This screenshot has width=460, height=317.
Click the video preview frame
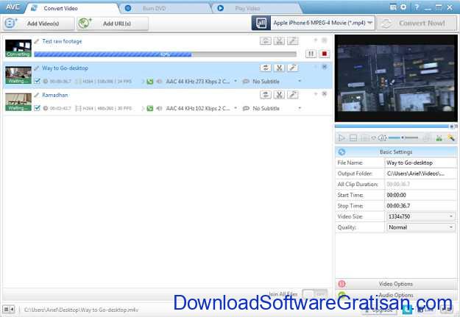point(396,78)
